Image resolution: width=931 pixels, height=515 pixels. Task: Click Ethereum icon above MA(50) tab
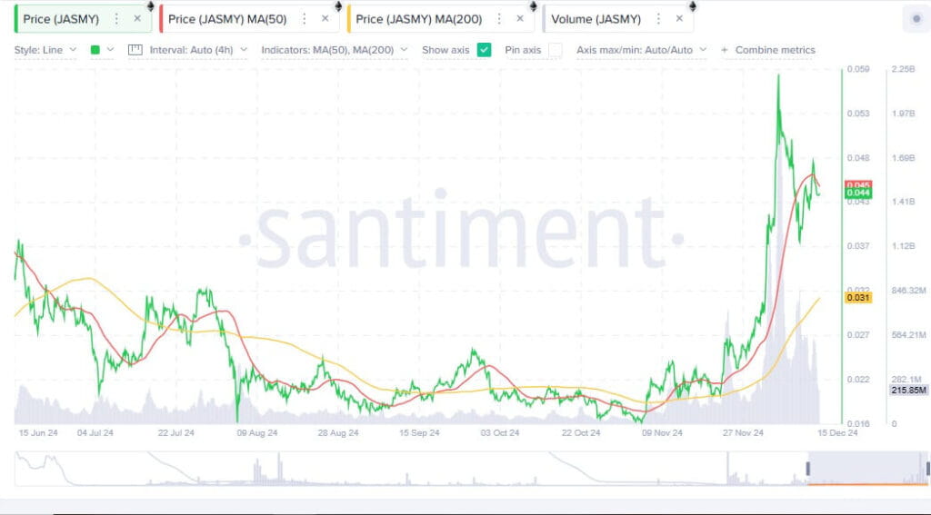coord(338,6)
